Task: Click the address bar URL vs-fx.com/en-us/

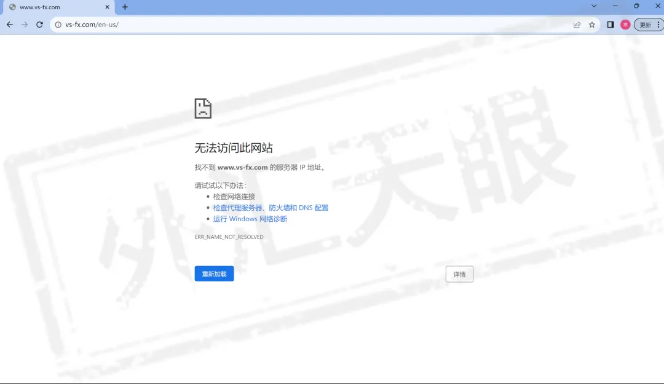Action: [x=92, y=25]
